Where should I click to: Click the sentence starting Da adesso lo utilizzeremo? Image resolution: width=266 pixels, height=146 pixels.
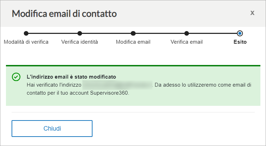click(139, 89)
